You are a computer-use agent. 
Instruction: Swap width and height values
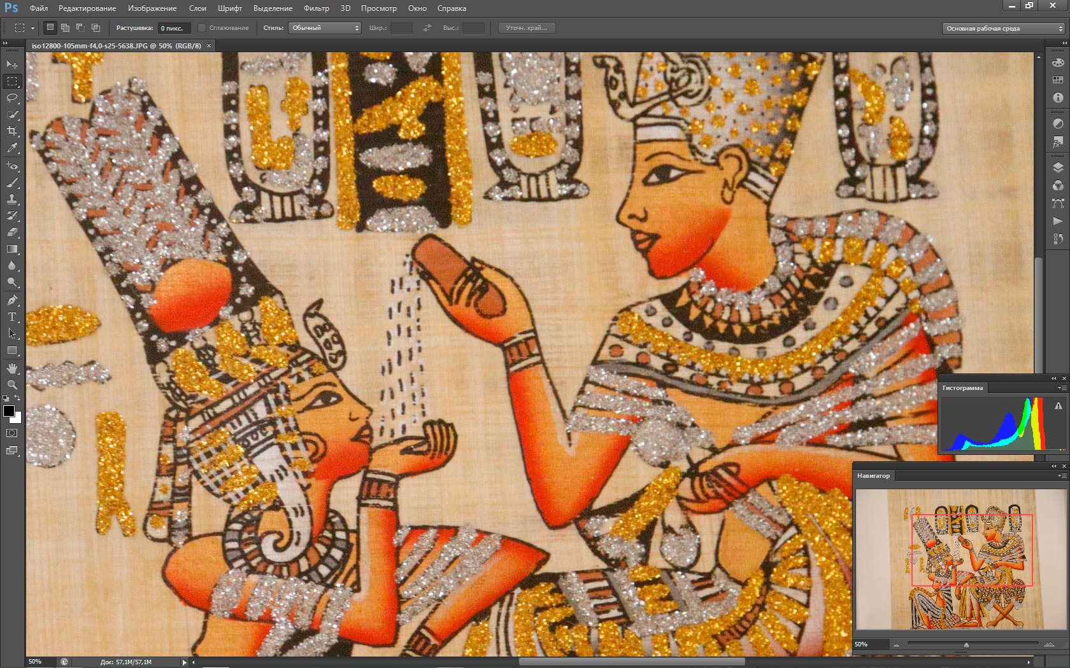pos(427,28)
